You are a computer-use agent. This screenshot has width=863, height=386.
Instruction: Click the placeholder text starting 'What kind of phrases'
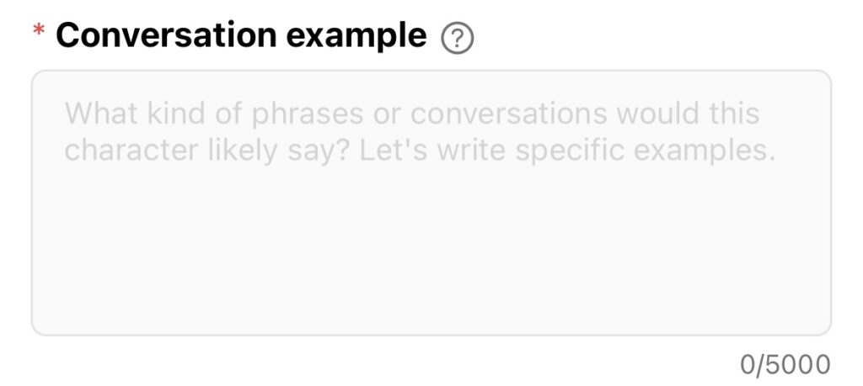412,114
